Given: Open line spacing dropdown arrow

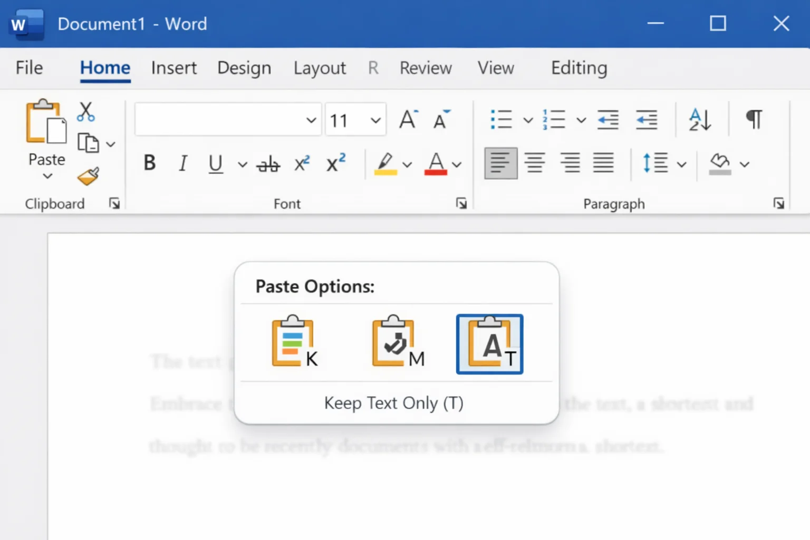Looking at the screenshot, I should tap(681, 165).
